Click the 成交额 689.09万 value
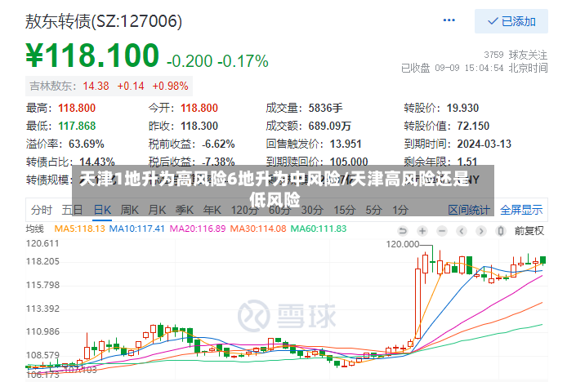 tap(330, 127)
